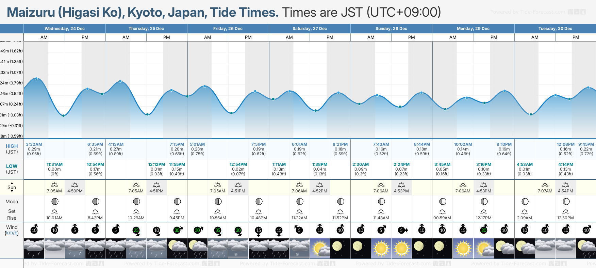Click Saturday afternoon's partly sunny weather thumbnail
The width and height of the screenshot is (596, 268).
pyautogui.click(x=320, y=248)
